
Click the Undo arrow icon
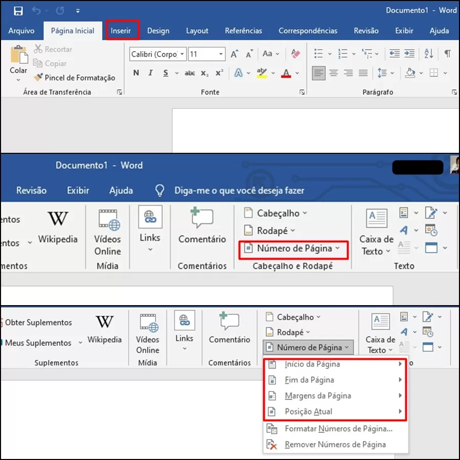36,11
